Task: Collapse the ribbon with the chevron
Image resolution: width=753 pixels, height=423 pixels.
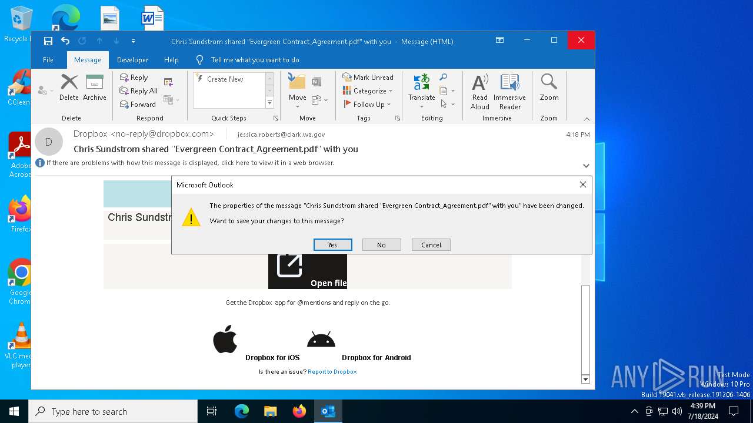Action: (x=587, y=119)
